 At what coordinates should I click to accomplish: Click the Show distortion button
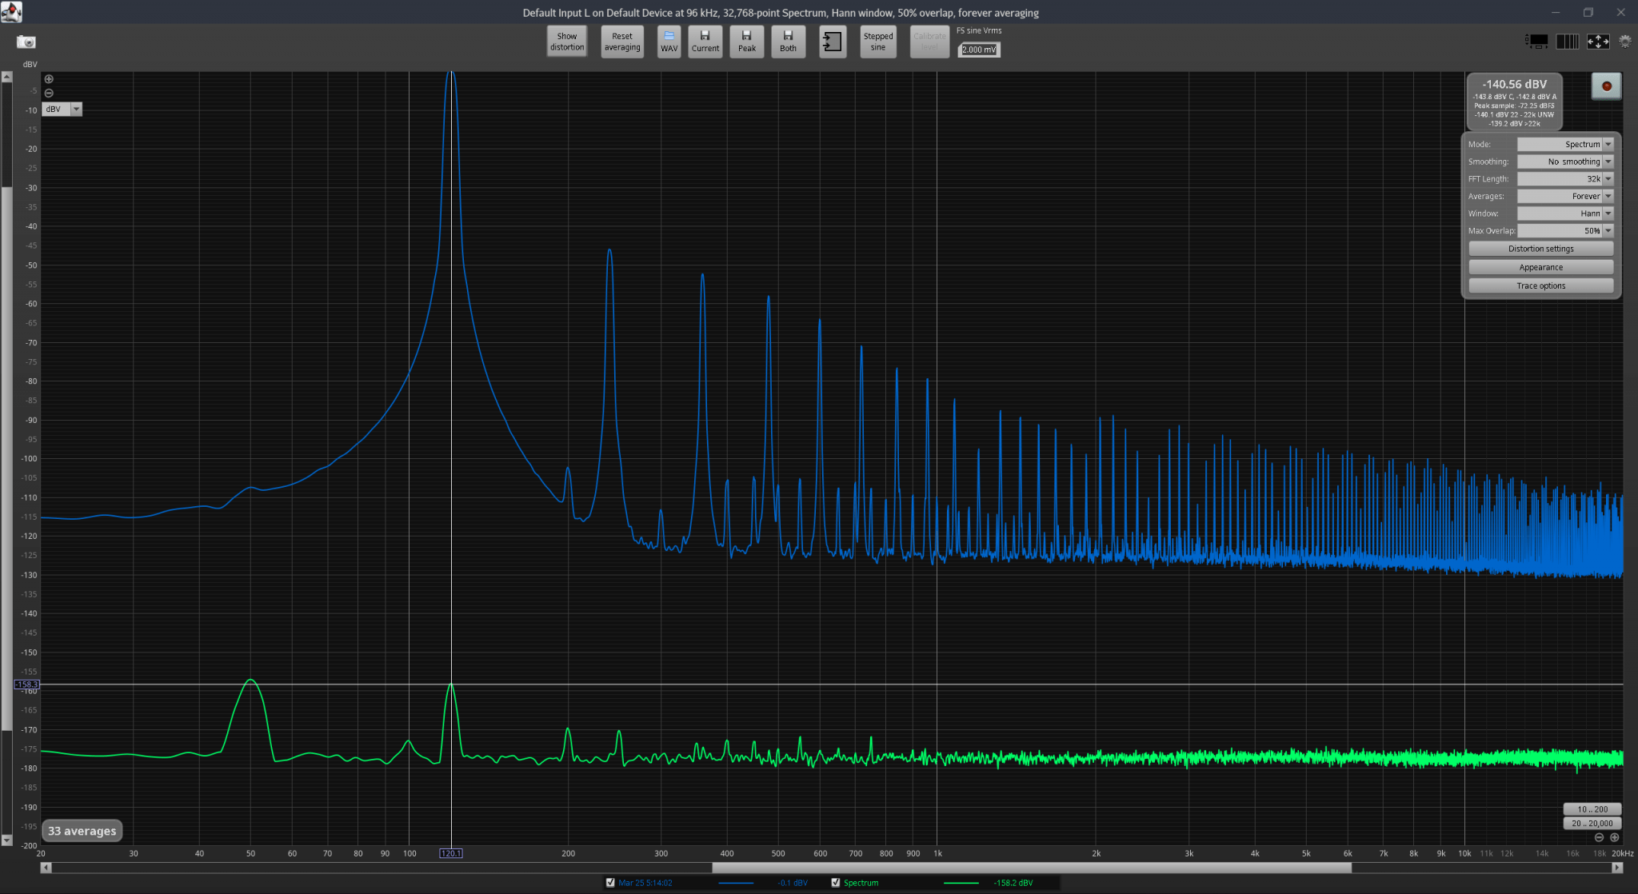[x=567, y=42]
